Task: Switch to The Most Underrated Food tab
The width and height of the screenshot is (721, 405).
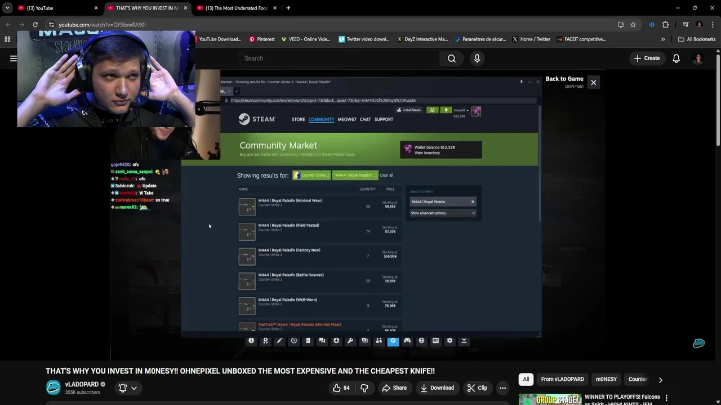Action: click(x=237, y=8)
